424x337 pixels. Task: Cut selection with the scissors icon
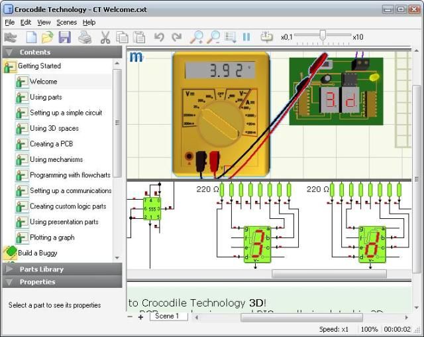tap(105, 37)
